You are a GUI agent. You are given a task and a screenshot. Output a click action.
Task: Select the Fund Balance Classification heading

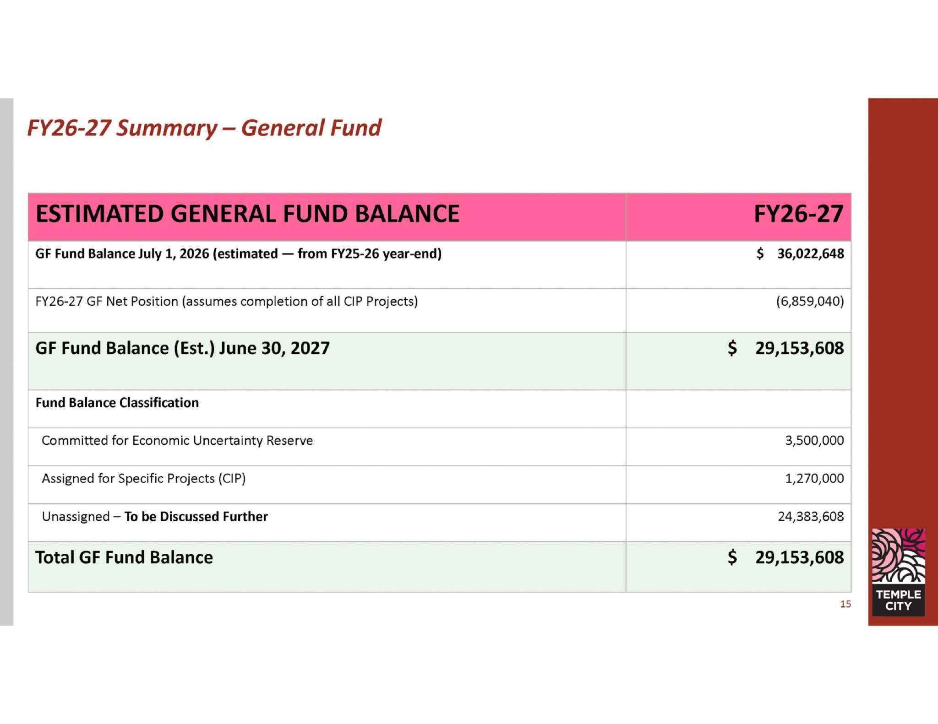pos(117,403)
